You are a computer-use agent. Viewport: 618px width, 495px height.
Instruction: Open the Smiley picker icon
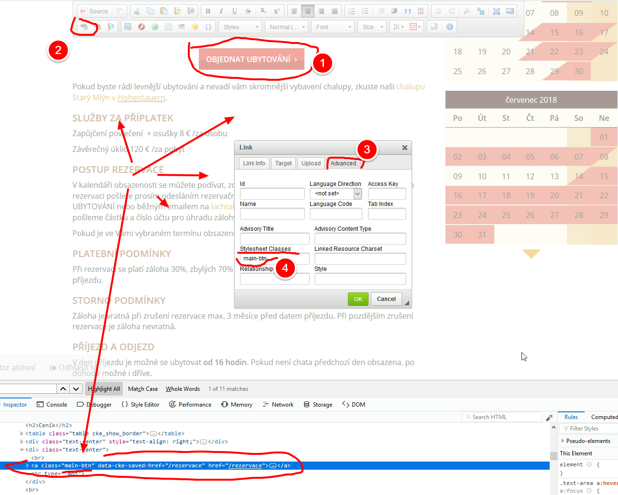[x=195, y=27]
